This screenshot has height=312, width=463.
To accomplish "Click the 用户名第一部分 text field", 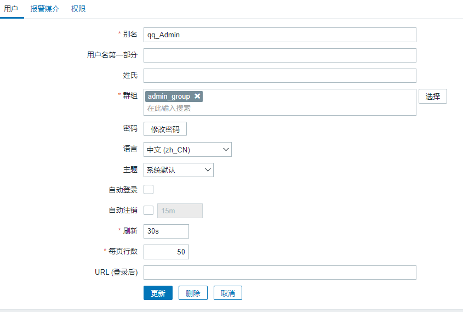I will pos(279,55).
